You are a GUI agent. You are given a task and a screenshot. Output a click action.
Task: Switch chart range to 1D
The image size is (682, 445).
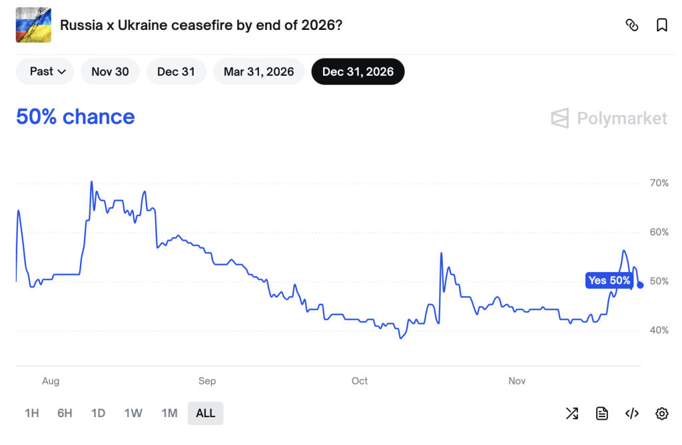coord(98,413)
